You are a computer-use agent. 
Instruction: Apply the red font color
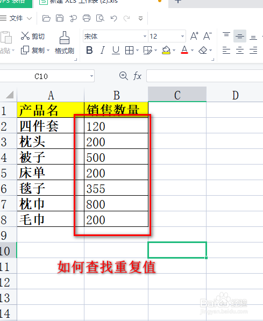tap(184, 50)
